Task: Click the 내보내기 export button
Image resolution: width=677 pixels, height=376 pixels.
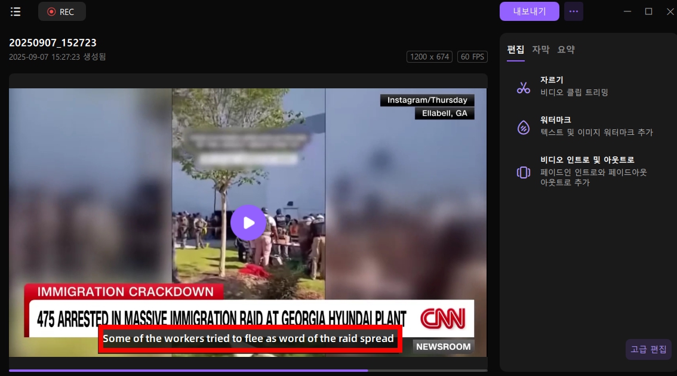Action: point(530,11)
